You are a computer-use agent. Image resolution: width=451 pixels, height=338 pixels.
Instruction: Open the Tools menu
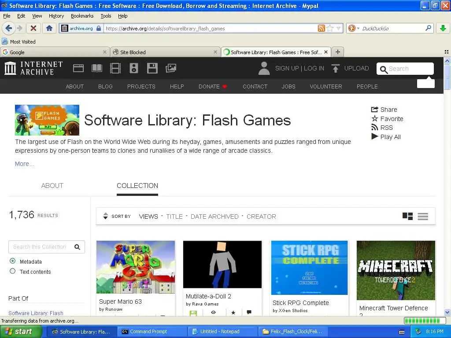coord(106,16)
